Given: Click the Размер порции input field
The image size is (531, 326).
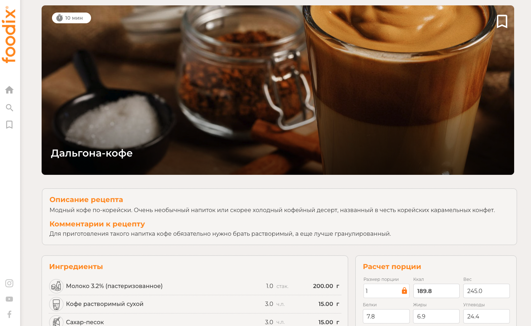Looking at the screenshot, I should 387,291.
